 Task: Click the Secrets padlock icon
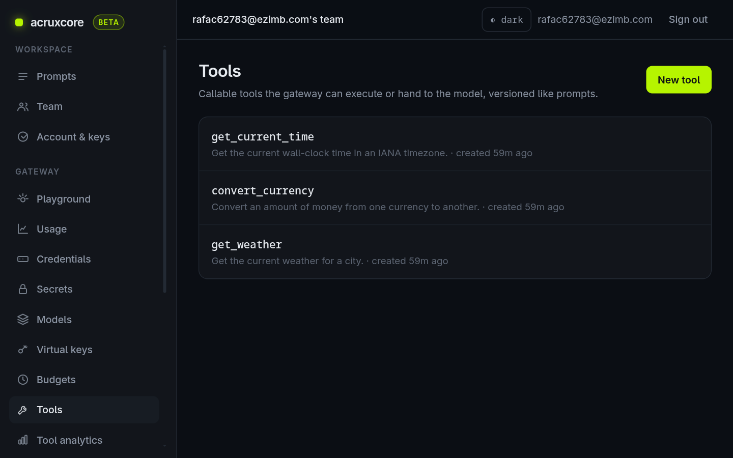[x=23, y=289]
